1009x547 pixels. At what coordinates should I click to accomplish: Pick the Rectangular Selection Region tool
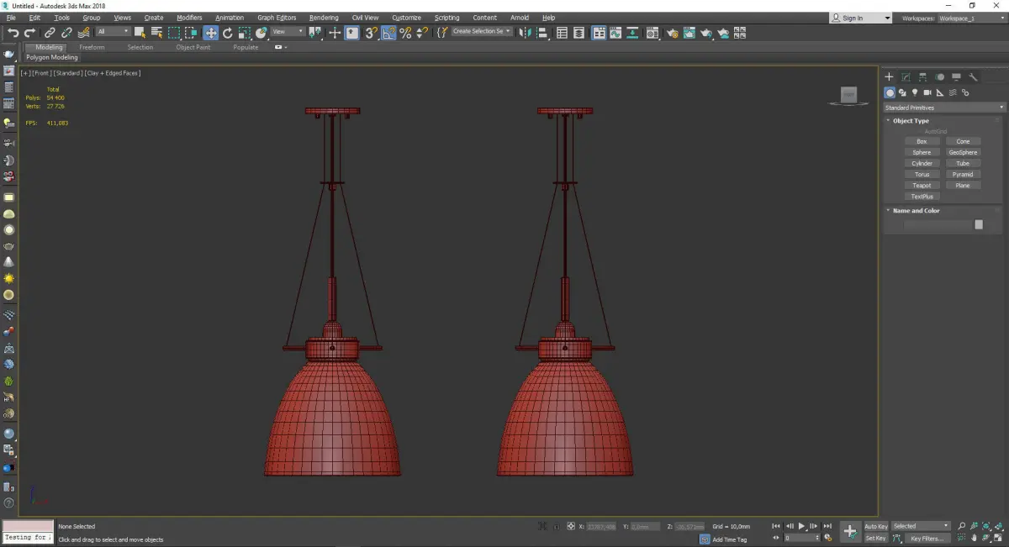(x=174, y=33)
